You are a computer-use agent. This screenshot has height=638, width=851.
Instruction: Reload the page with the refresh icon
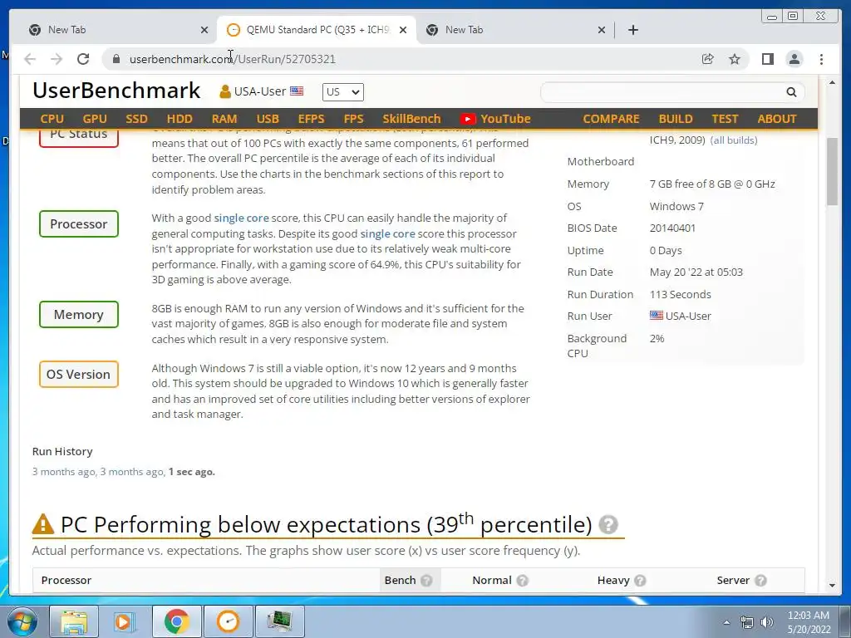point(83,59)
